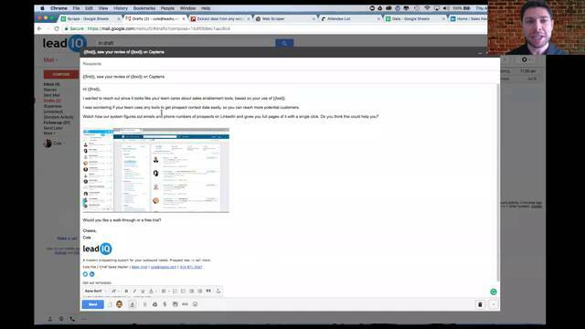This screenshot has width=585, height=329.
Task: Minimize the compose window
Action: (x=480, y=53)
